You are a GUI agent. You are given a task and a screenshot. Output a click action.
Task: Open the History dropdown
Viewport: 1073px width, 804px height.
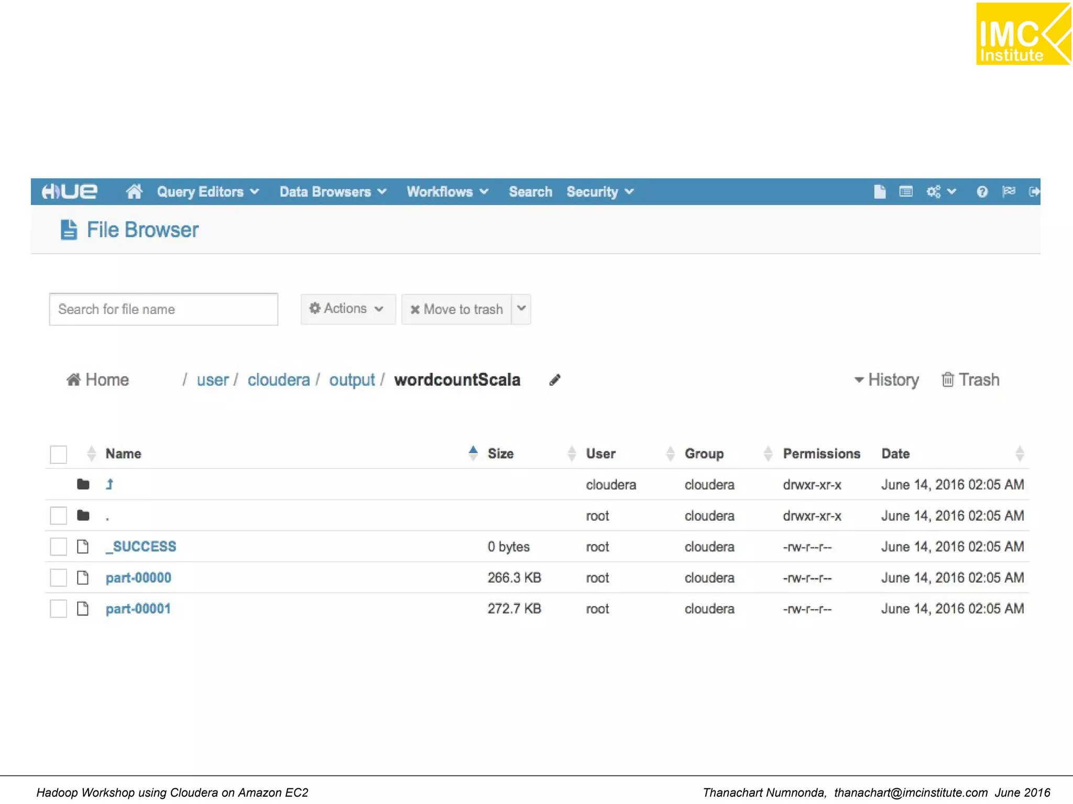coord(886,380)
